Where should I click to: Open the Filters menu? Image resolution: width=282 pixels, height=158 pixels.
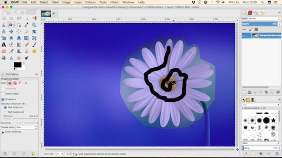[115, 2]
